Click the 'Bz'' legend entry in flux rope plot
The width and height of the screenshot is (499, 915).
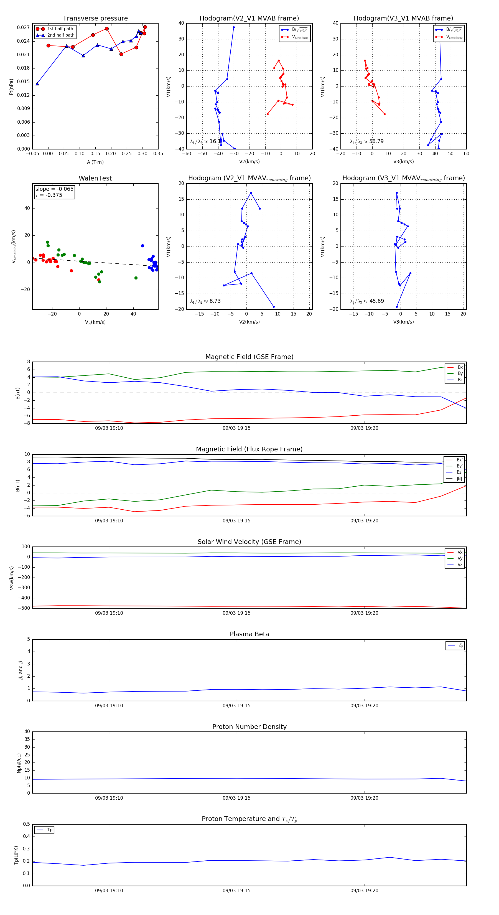click(x=454, y=472)
